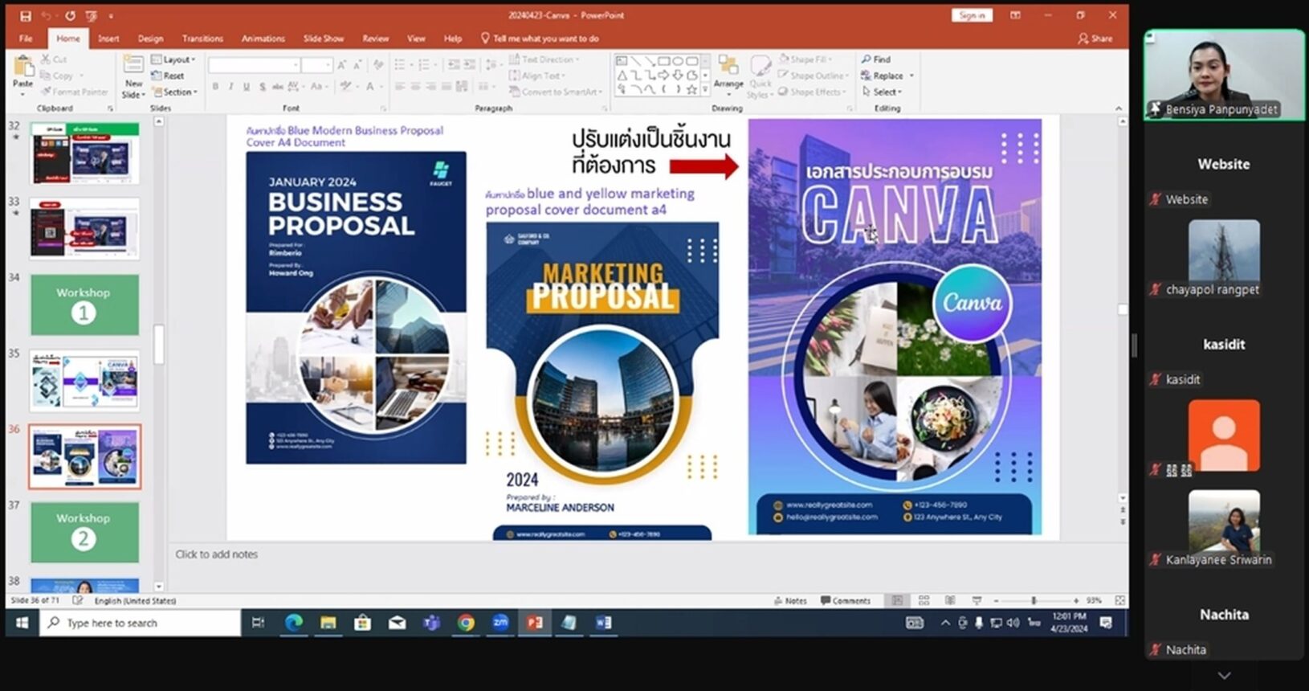Screen dimensions: 1309x691
Task: Toggle Center paragraph alignment
Action: tap(416, 86)
